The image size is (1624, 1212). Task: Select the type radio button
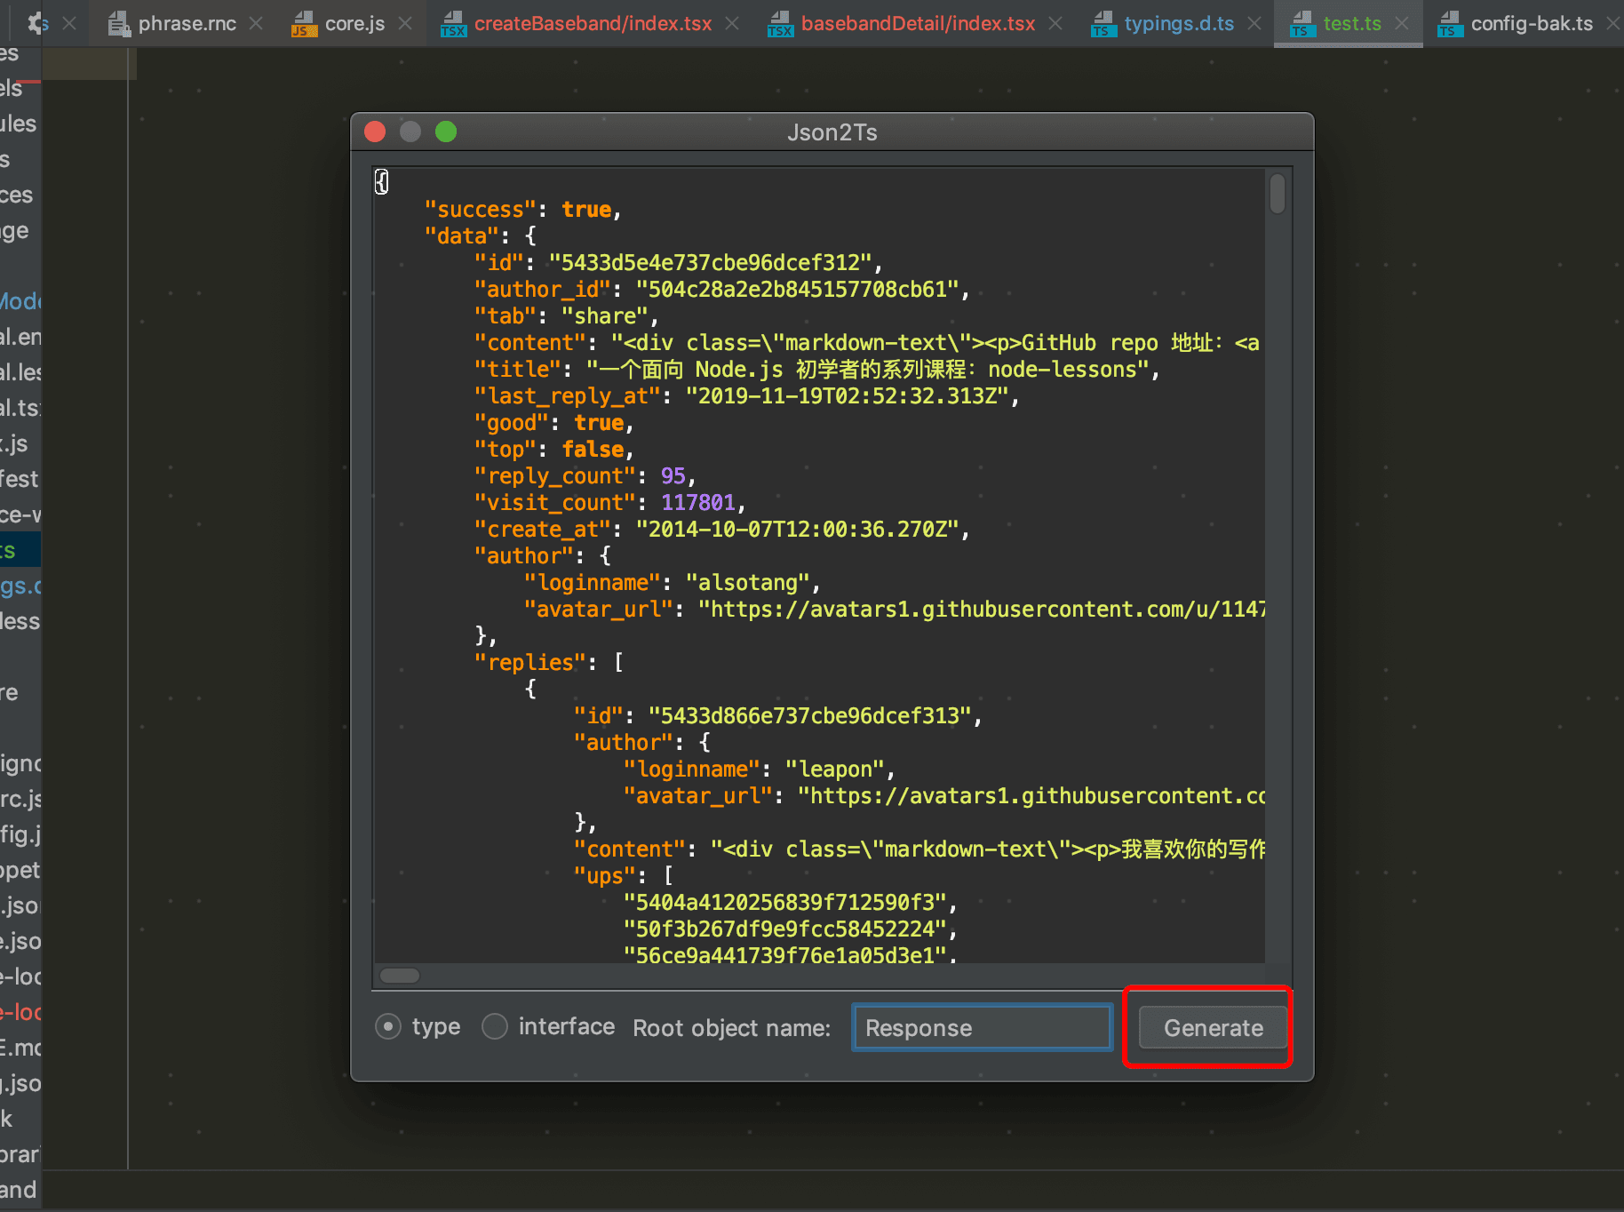click(388, 1025)
